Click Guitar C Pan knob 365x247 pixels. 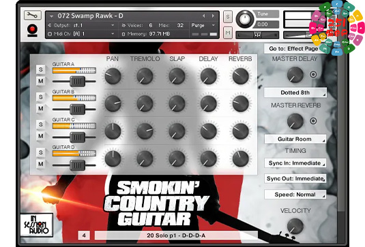113,131
